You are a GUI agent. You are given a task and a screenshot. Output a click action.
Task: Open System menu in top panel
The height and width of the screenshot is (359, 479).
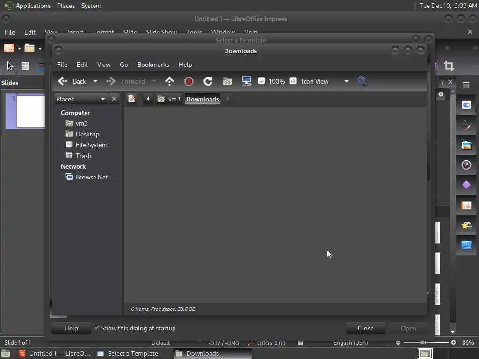click(x=91, y=6)
